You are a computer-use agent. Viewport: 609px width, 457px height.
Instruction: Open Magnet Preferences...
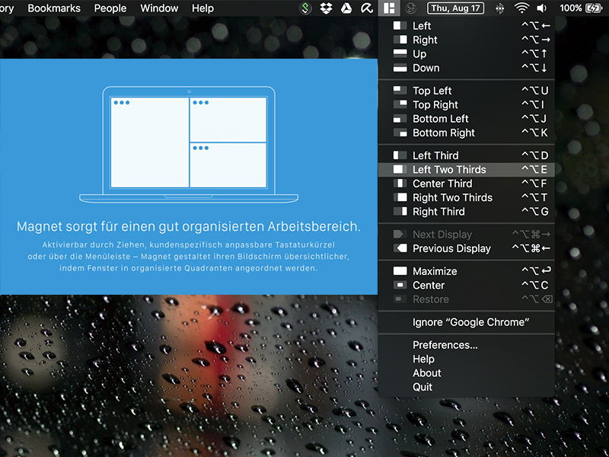click(467, 345)
